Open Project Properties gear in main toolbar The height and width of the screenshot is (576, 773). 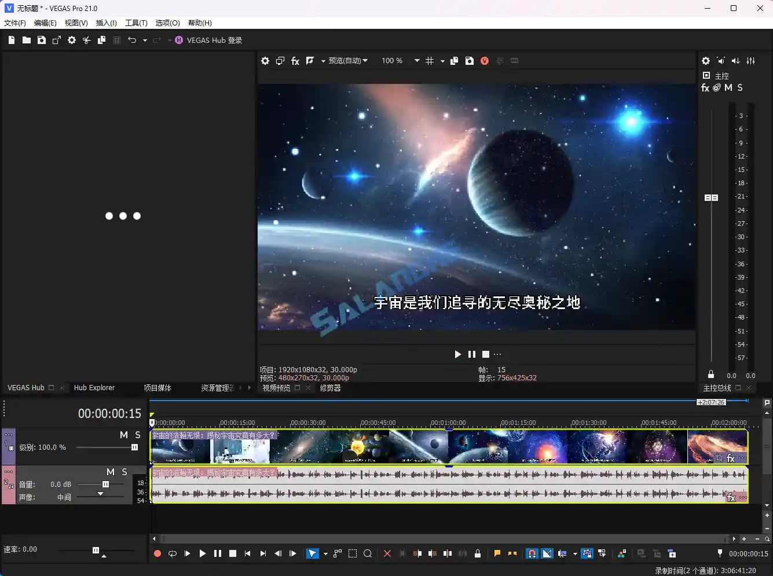[x=72, y=40]
